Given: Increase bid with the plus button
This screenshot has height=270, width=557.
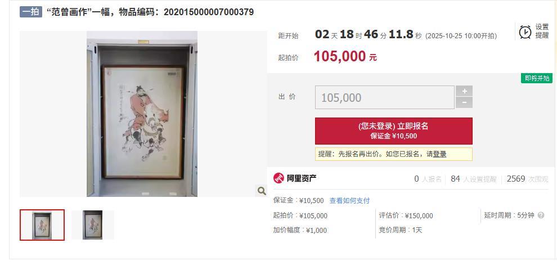Looking at the screenshot, I should click(464, 91).
